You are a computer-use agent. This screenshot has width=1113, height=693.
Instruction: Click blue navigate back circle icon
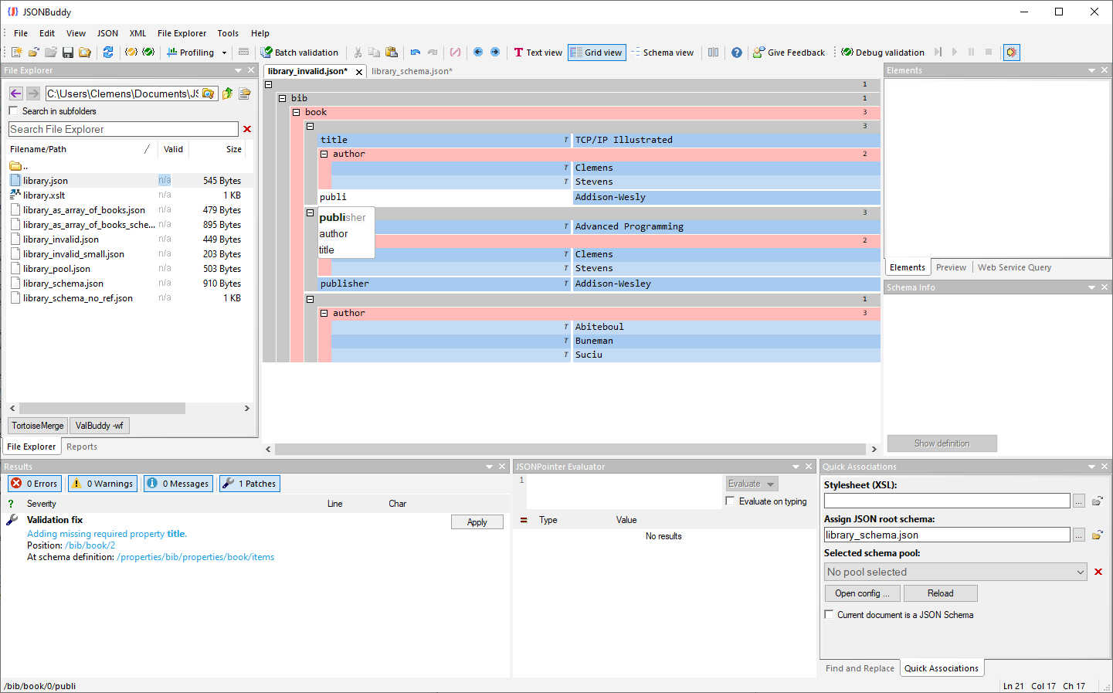click(478, 52)
